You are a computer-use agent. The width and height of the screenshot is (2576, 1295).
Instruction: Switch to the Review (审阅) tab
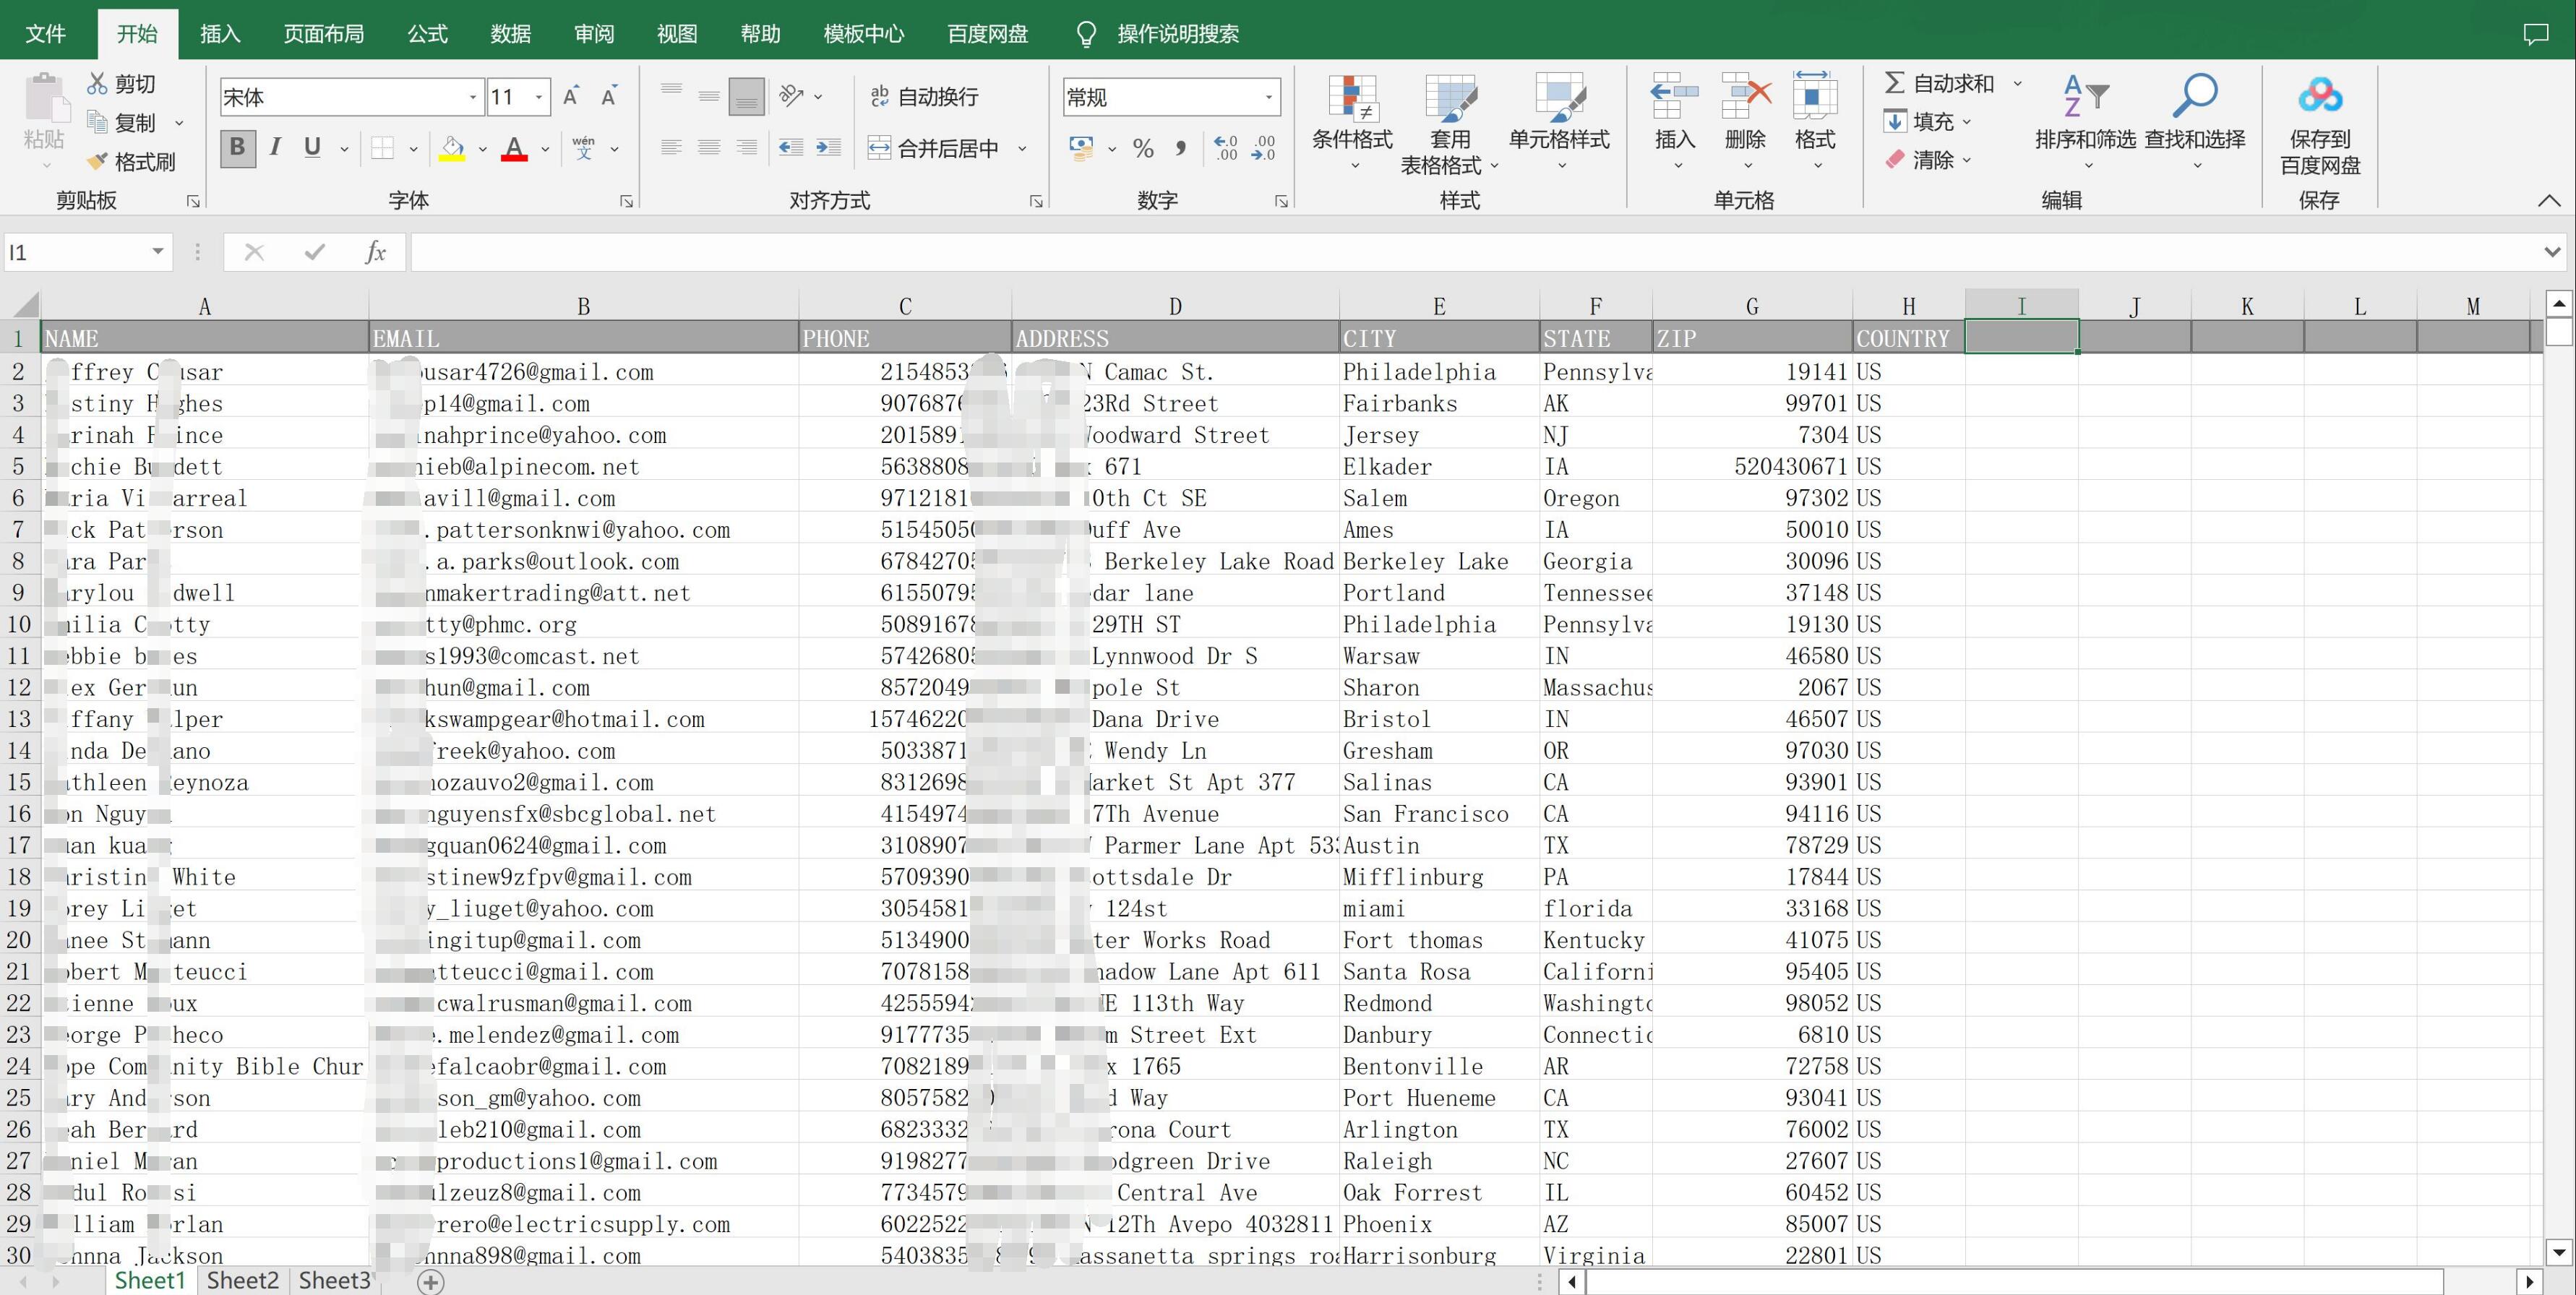coord(594,34)
